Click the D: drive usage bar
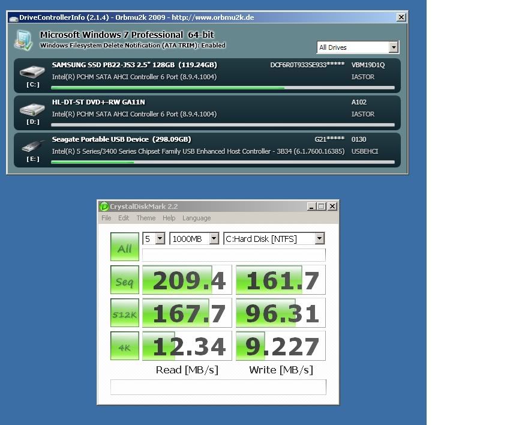This screenshot has width=507, height=425. (x=223, y=125)
